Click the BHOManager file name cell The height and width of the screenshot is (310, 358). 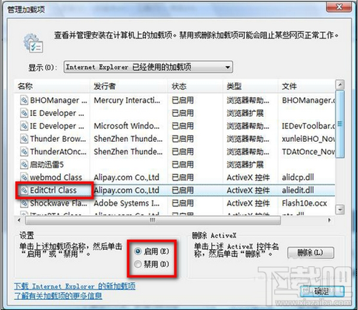click(x=308, y=100)
